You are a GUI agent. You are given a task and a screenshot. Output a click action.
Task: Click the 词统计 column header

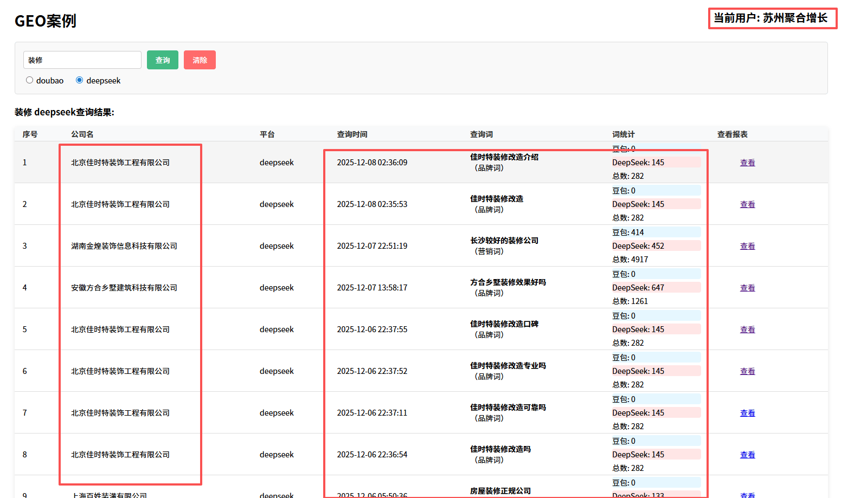click(623, 134)
